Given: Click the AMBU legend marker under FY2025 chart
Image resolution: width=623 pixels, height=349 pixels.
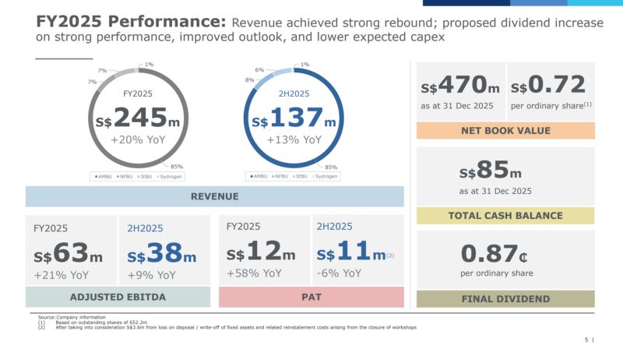Looking at the screenshot, I should (x=96, y=177).
